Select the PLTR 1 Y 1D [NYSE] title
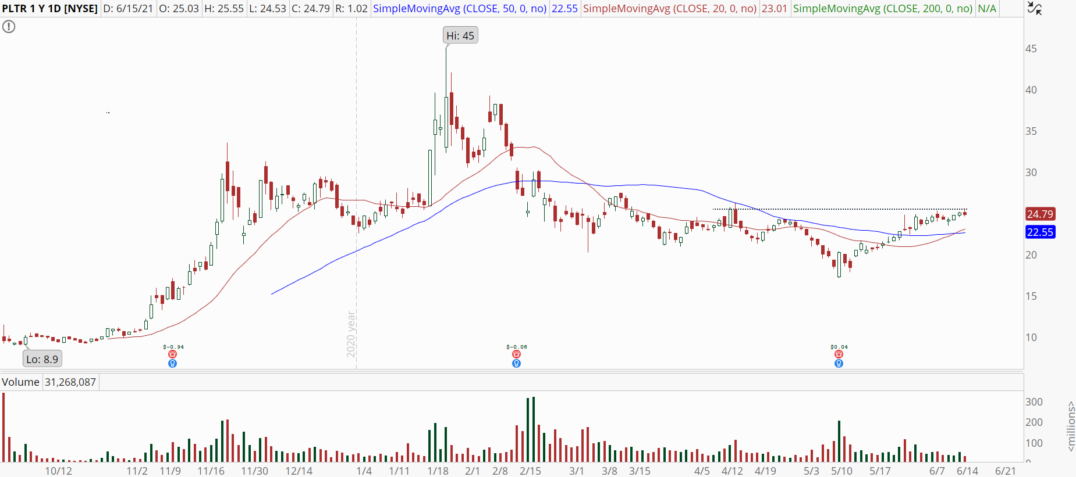Screen dimensions: 1076x477 point(50,9)
